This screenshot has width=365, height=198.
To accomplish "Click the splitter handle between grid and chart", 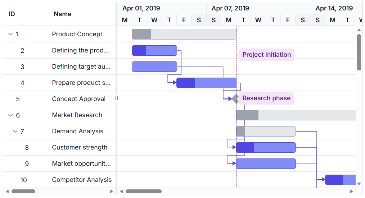I will coord(117,98).
